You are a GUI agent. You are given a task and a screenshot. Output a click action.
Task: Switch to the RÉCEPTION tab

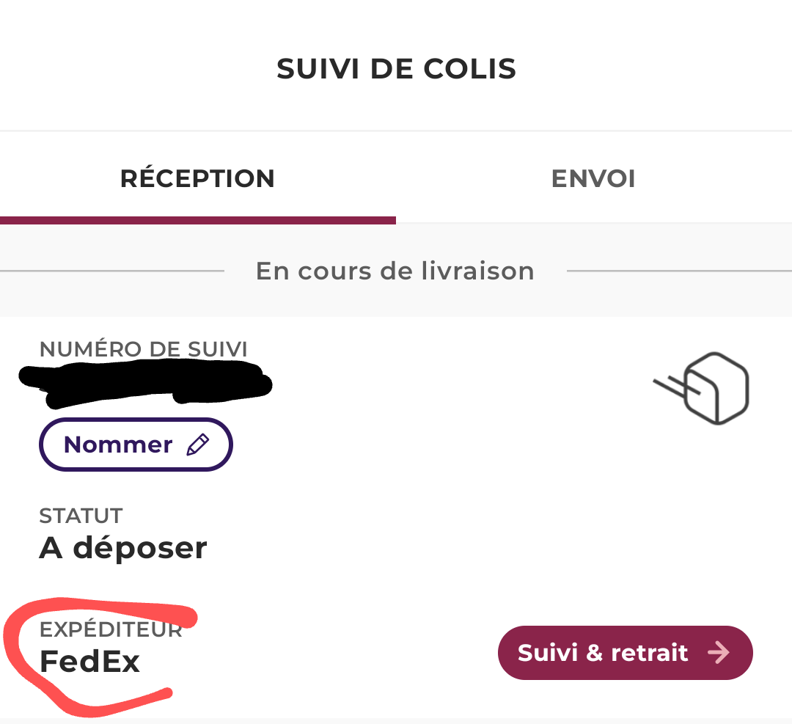click(x=197, y=179)
